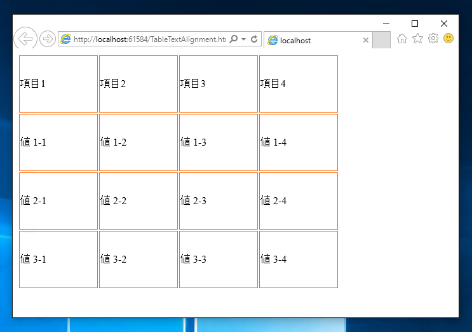Viewport: 472px width, 332px height.
Task: Click the browser forward arrow button
Action: pos(48,39)
